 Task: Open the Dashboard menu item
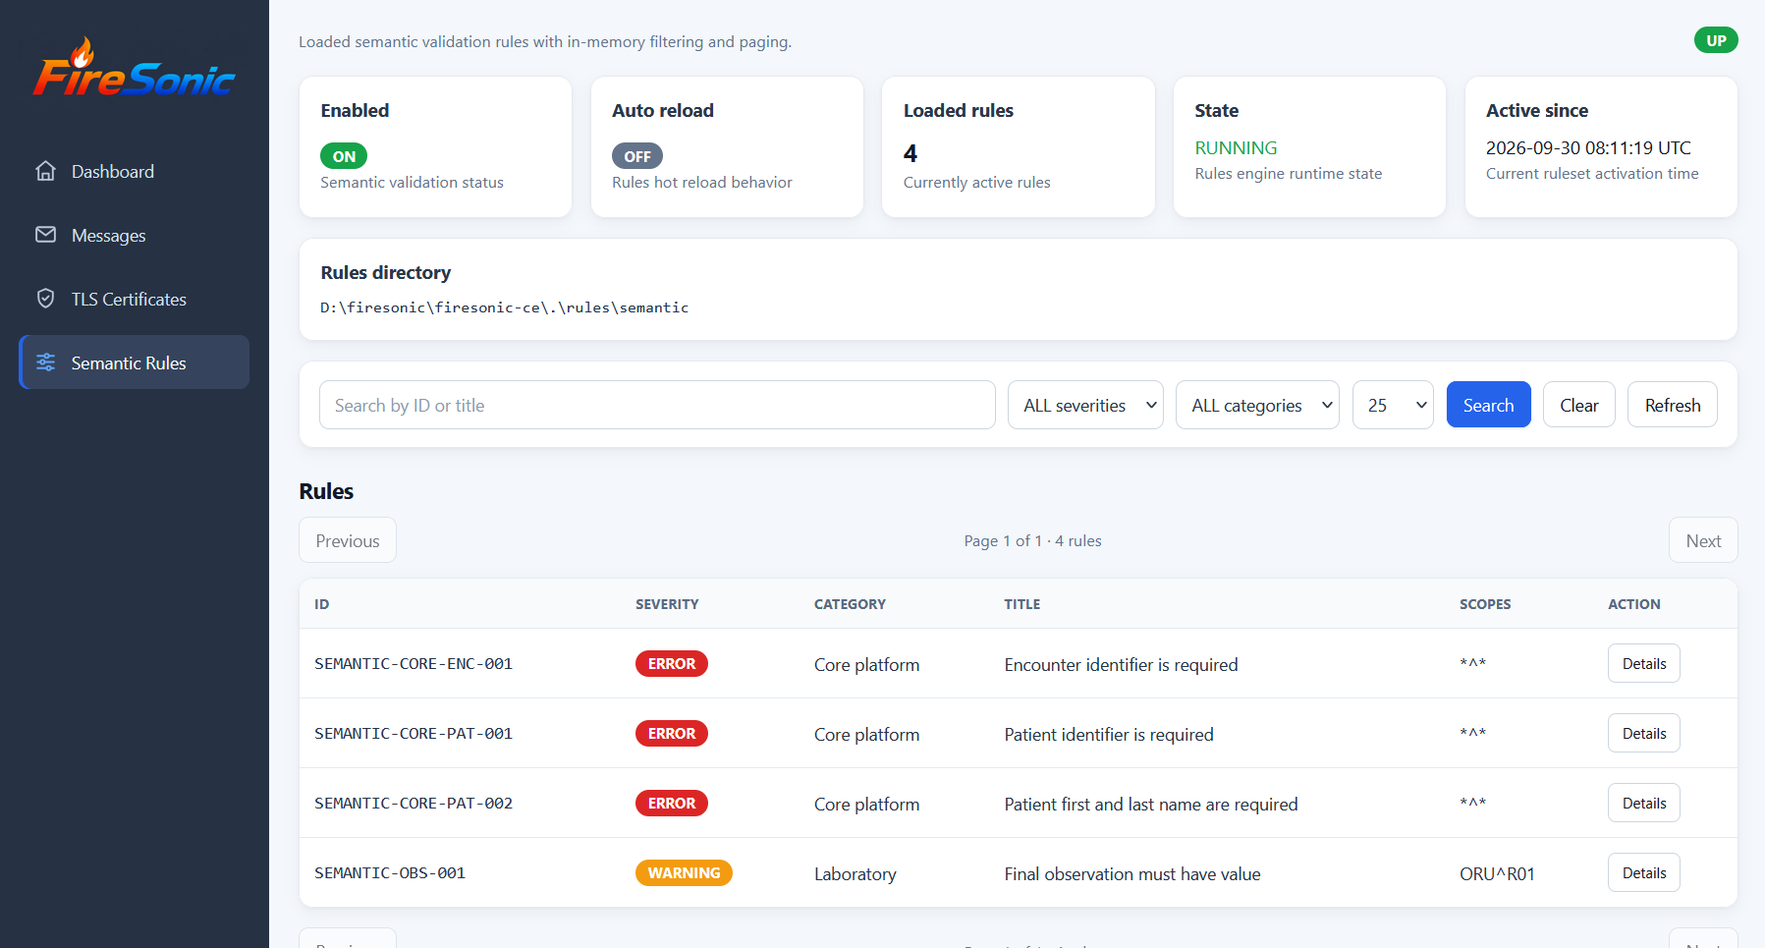tap(134, 171)
